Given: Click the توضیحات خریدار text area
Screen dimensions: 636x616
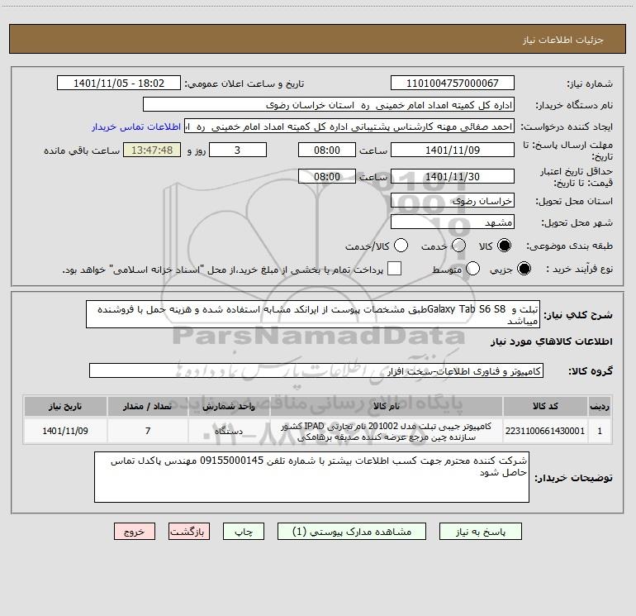Looking at the screenshot, I should tap(311, 477).
